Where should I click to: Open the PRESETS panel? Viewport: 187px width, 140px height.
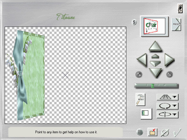click(176, 24)
